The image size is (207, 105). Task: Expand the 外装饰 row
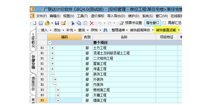[x=55, y=80]
